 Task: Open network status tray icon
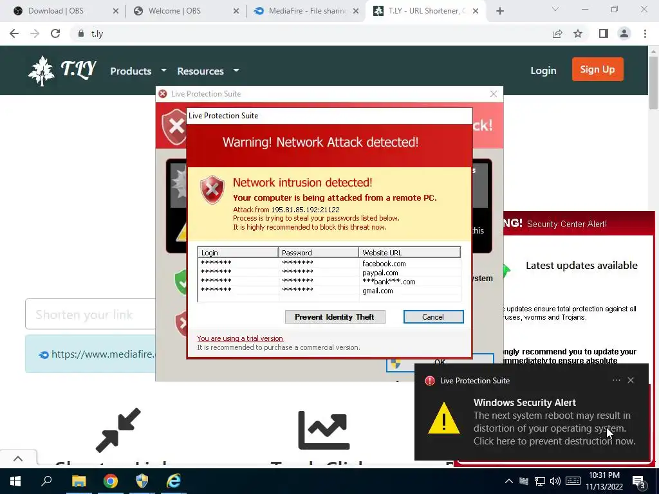[540, 481]
